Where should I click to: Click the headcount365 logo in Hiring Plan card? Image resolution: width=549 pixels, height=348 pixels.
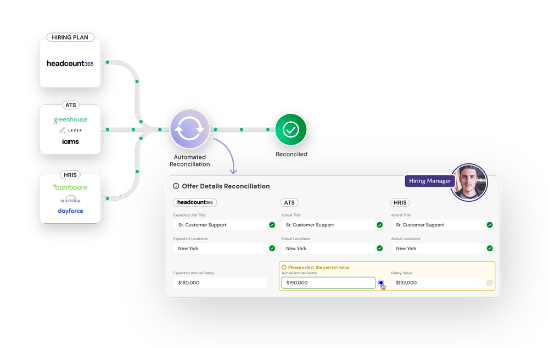point(70,63)
